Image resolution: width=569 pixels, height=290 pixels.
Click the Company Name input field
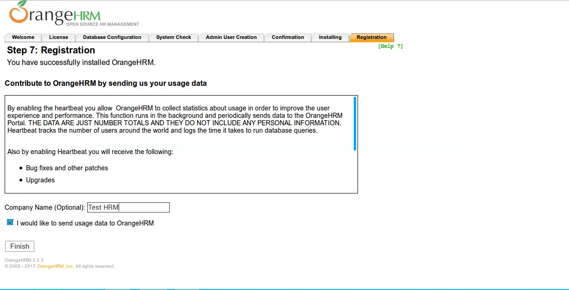tap(128, 207)
